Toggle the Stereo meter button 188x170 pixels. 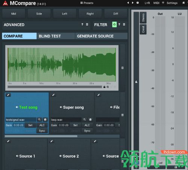point(143,18)
